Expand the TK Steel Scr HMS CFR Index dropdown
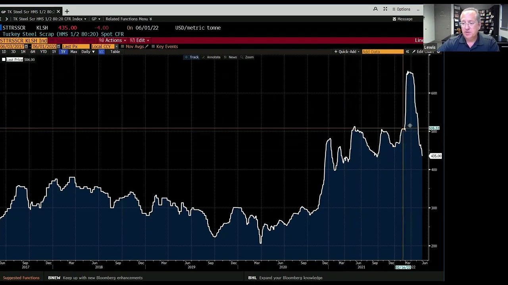This screenshot has width=508, height=285. (85, 19)
